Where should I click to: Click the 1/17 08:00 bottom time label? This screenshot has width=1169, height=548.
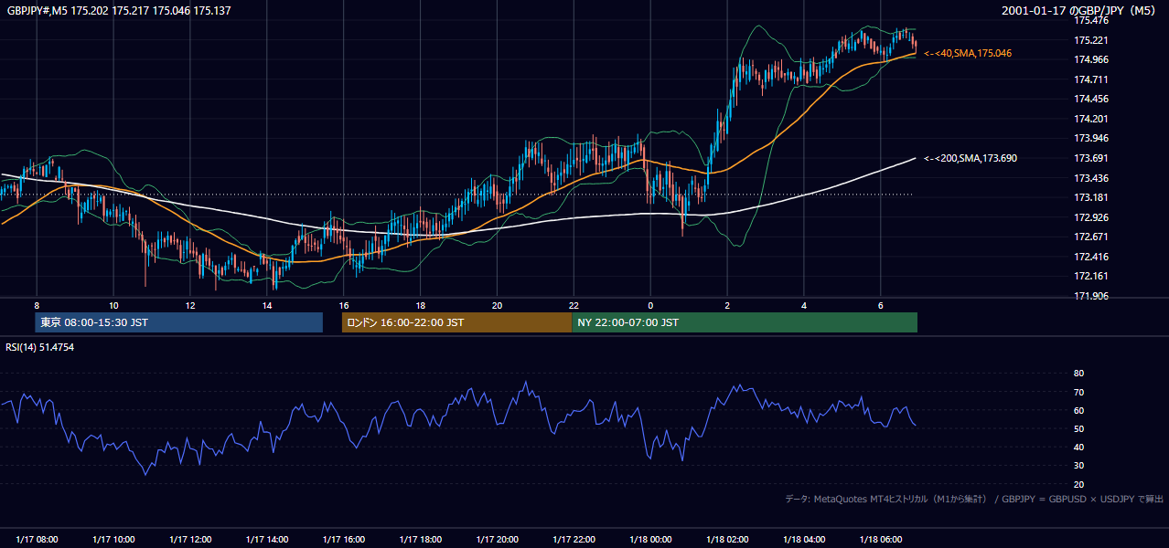click(37, 540)
